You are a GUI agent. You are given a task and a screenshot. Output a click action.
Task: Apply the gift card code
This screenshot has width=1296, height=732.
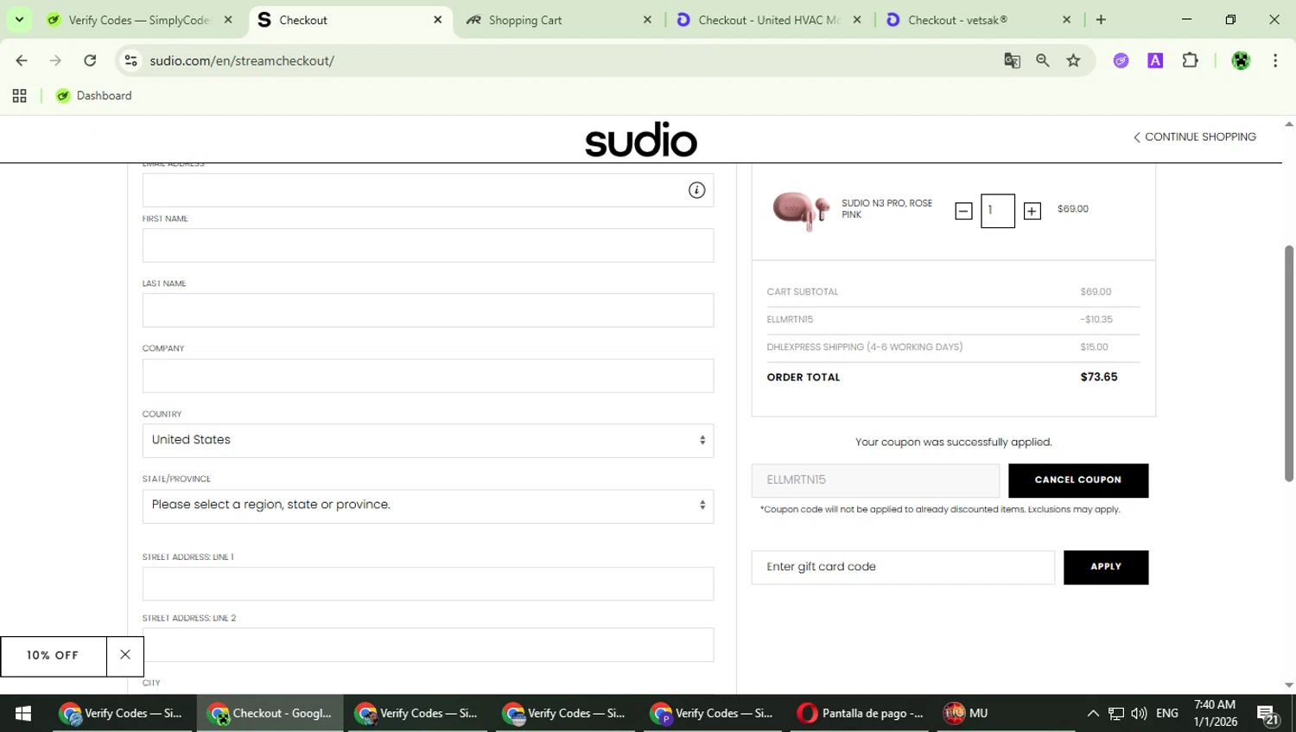coord(1106,567)
